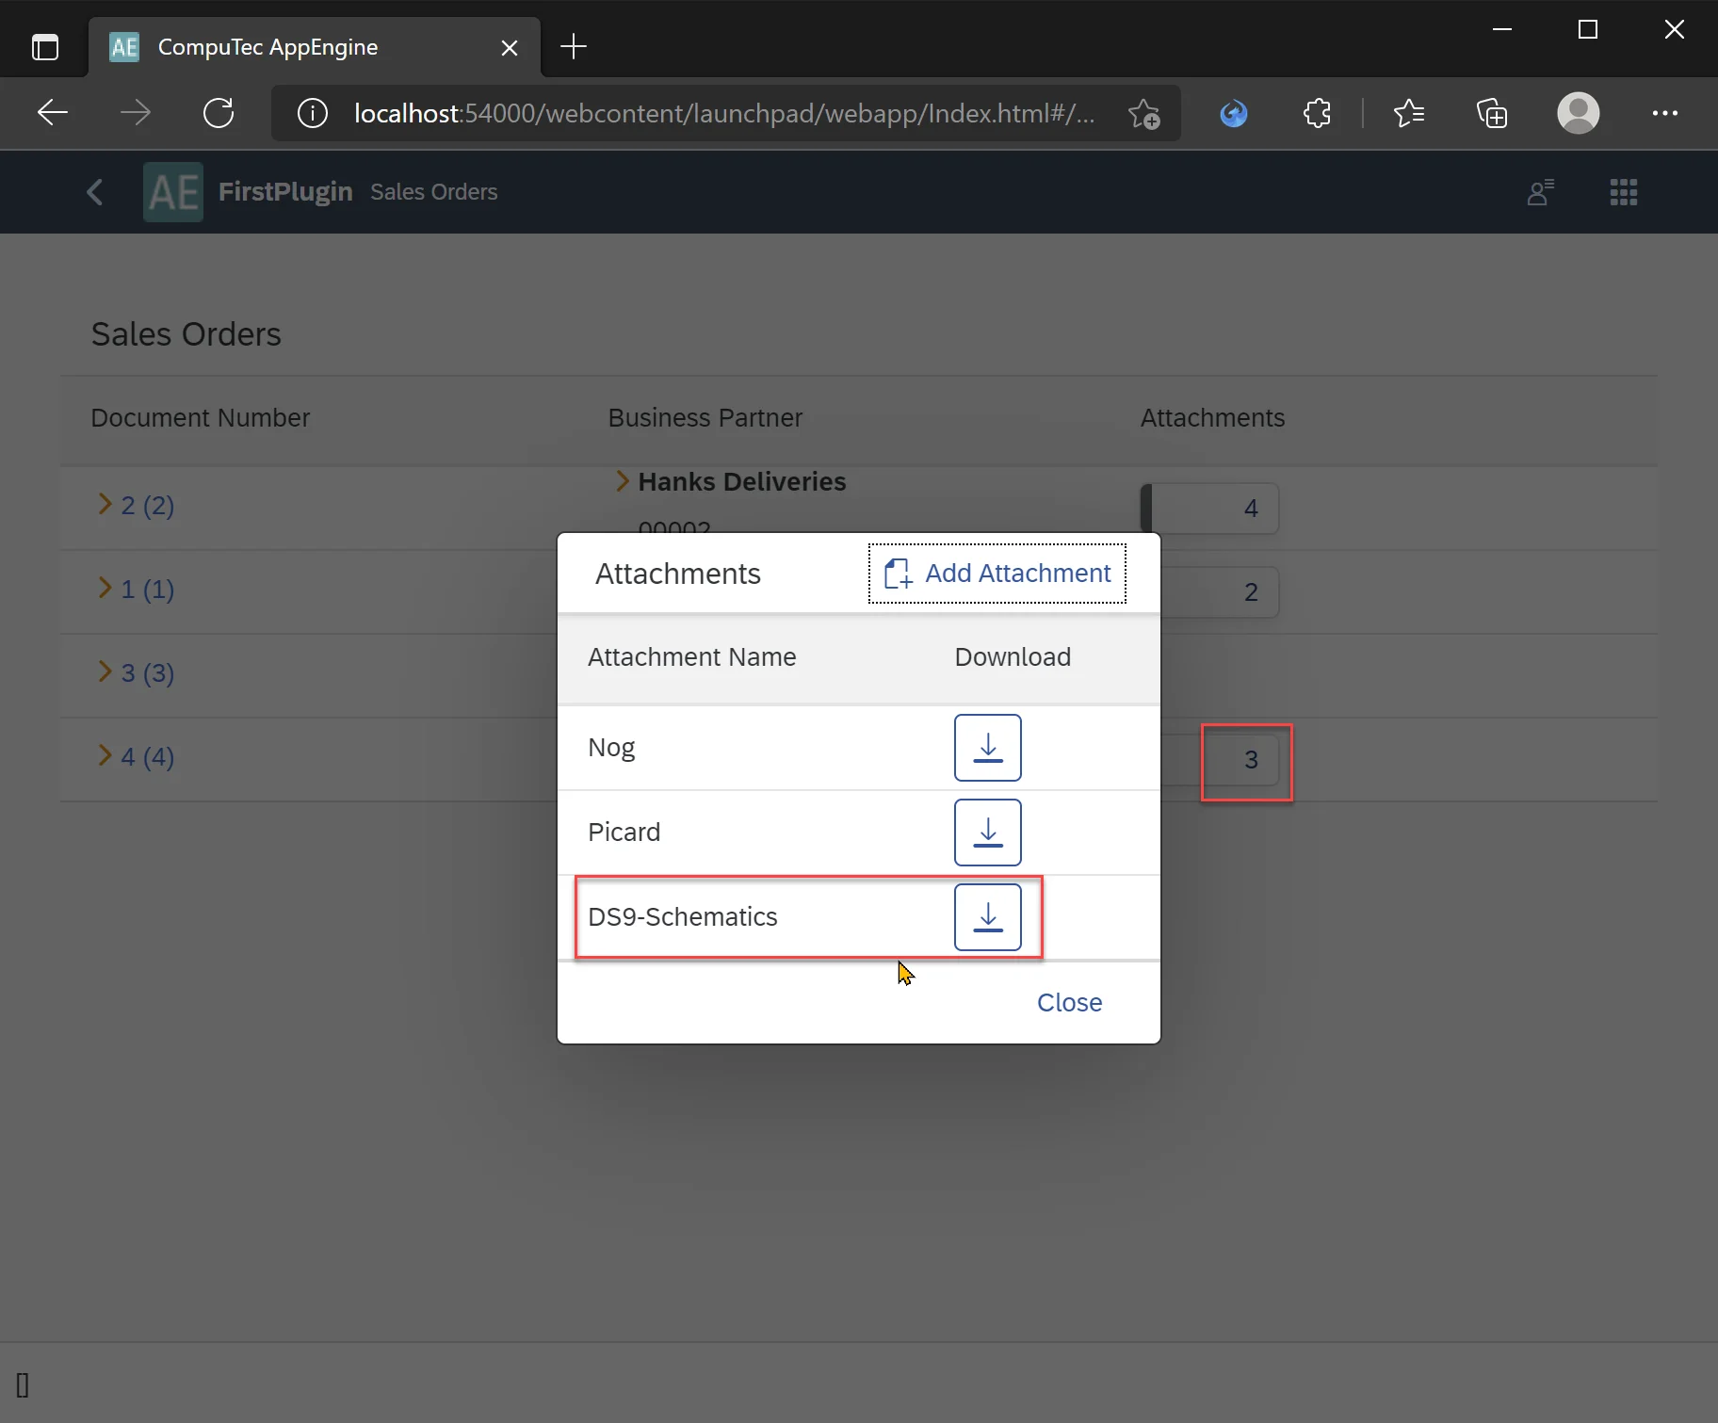Open a new browser tab
The image size is (1718, 1423).
[x=573, y=47]
